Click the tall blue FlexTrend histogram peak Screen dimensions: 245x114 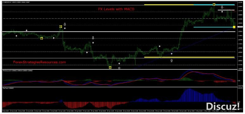[190, 95]
